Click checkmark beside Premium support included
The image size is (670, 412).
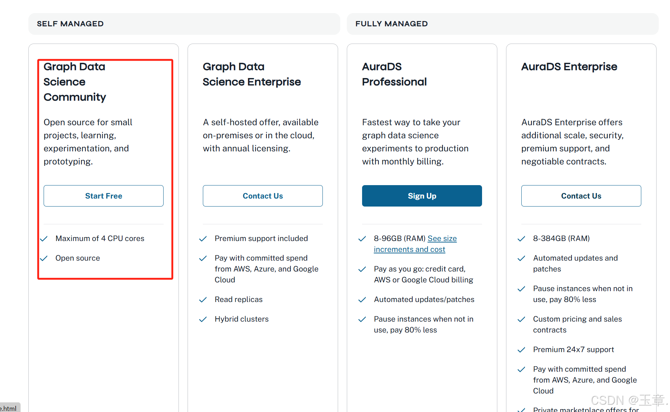click(x=203, y=239)
